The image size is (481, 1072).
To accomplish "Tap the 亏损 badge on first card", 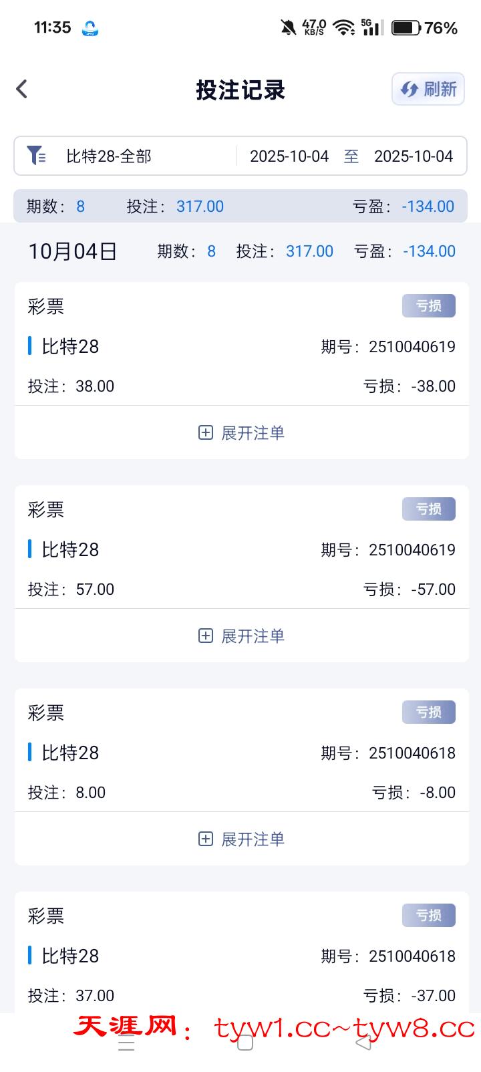I will pyautogui.click(x=428, y=306).
